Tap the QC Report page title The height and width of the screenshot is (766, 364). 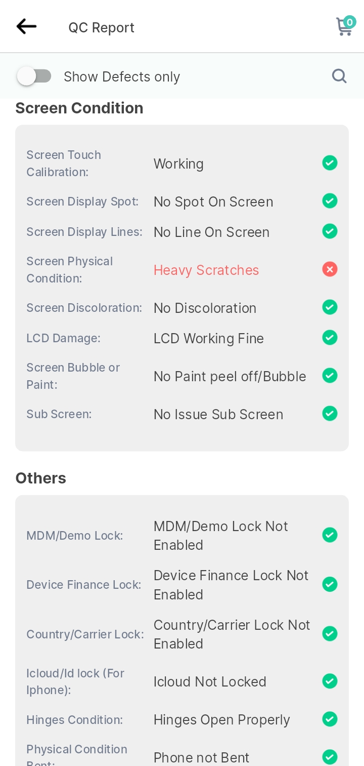(102, 27)
